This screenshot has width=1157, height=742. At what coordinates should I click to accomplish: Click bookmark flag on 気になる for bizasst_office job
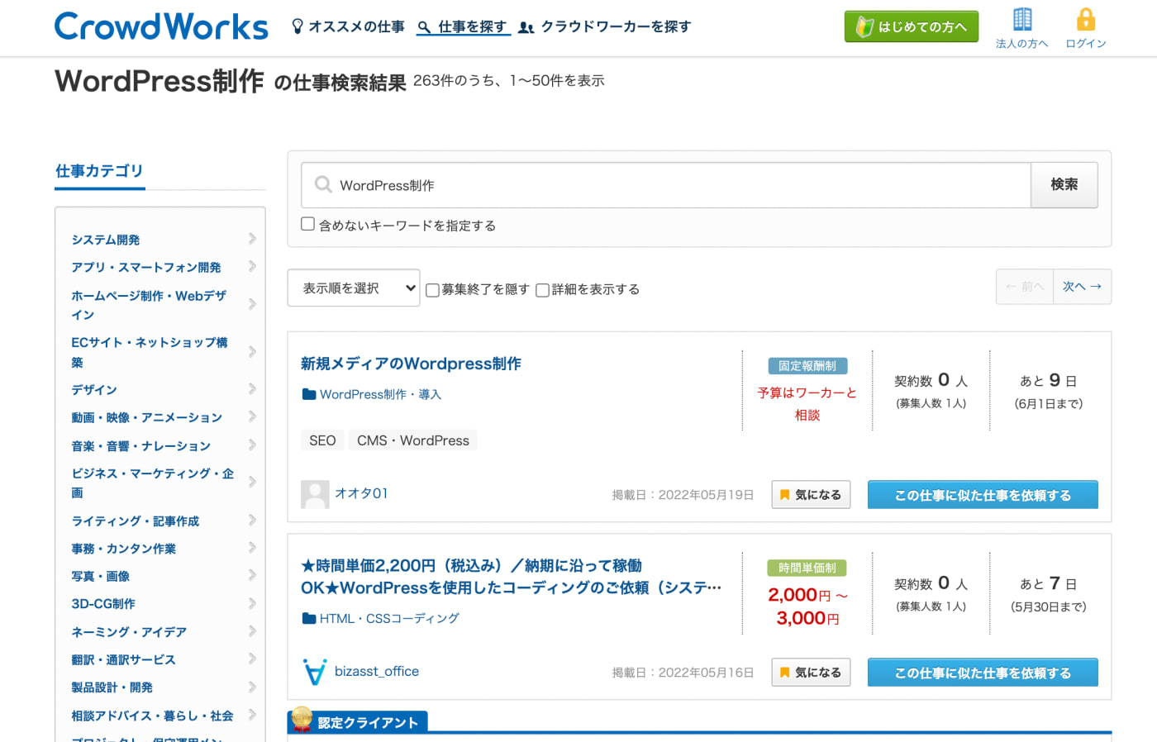784,673
